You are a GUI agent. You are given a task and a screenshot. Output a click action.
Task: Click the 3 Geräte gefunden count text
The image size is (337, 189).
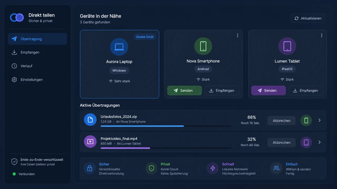pos(95,22)
